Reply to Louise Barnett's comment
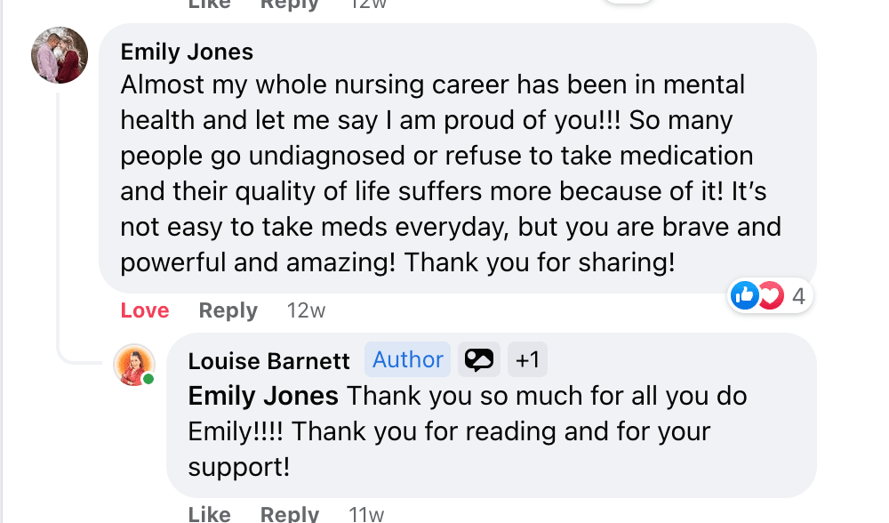The width and height of the screenshot is (889, 523). click(x=290, y=514)
